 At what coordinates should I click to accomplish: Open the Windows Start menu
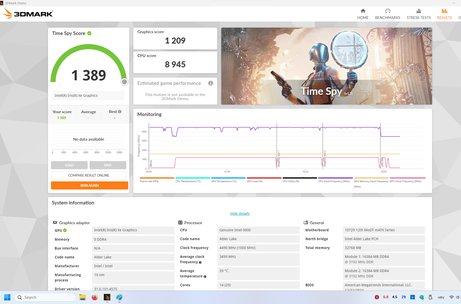[7, 297]
